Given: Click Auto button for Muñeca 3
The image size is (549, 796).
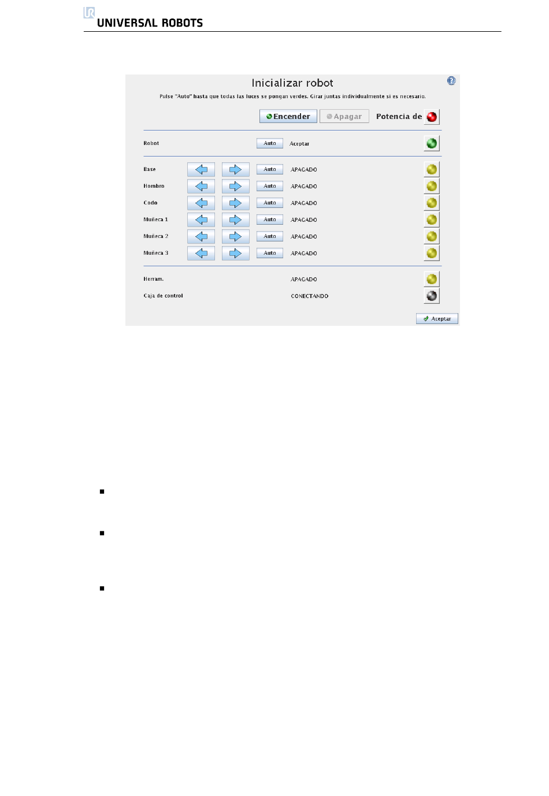Looking at the screenshot, I should (270, 253).
